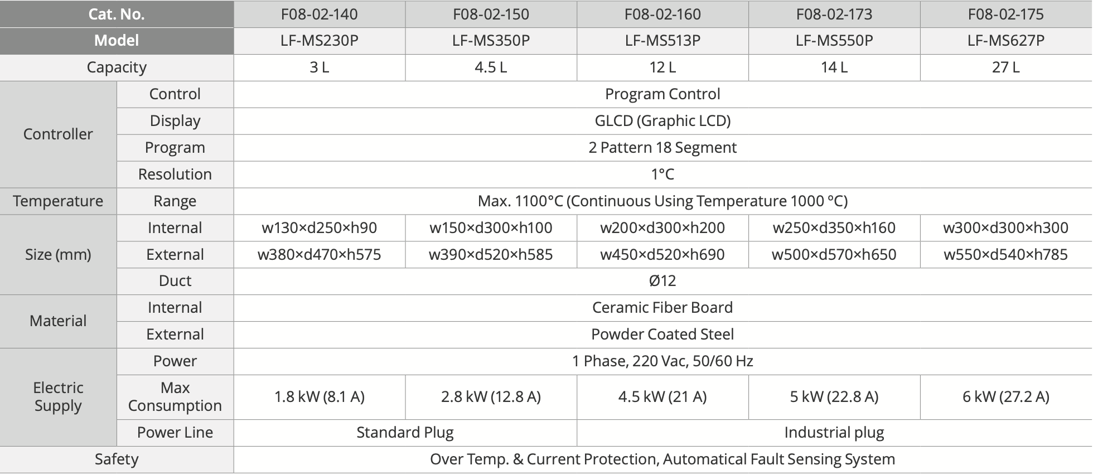The width and height of the screenshot is (1093, 475).
Task: Select the 4.5 kW (21 A) consumption cell
Action: [662, 397]
